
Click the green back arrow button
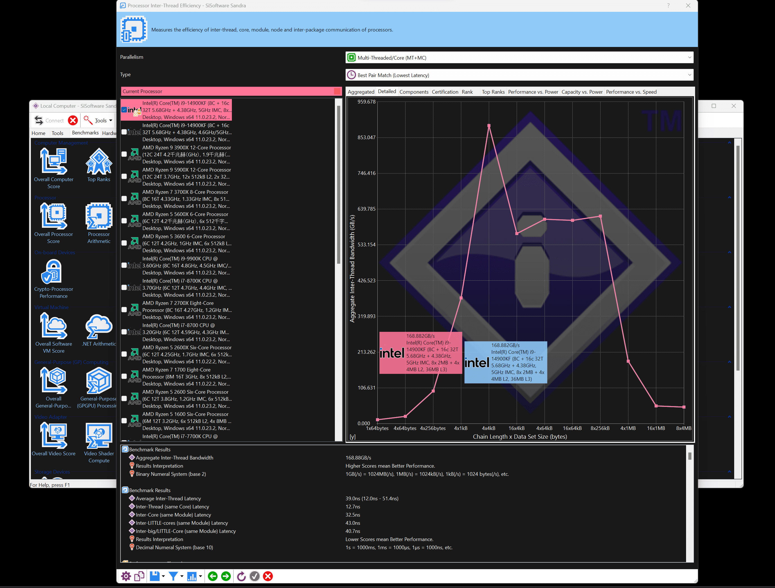(213, 576)
